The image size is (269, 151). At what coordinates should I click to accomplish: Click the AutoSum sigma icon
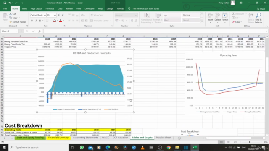[234, 14]
